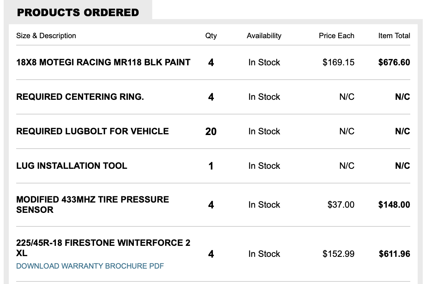The height and width of the screenshot is (284, 425).
Task: Click the quantity 20 for lugbolts
Action: [x=211, y=131]
